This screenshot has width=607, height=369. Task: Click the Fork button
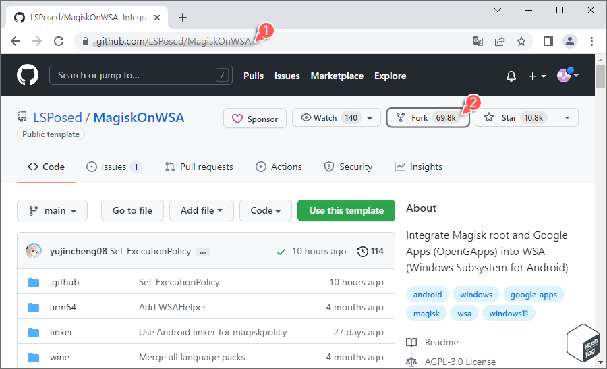428,117
